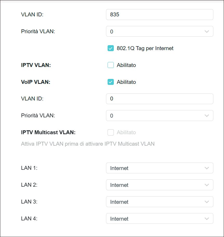Click the Abilitato label next to VoIP VLAN
Screen dimensions: 224x237
click(x=126, y=82)
